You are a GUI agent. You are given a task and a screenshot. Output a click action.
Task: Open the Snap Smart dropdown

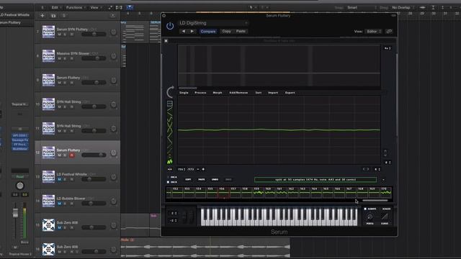(x=361, y=7)
